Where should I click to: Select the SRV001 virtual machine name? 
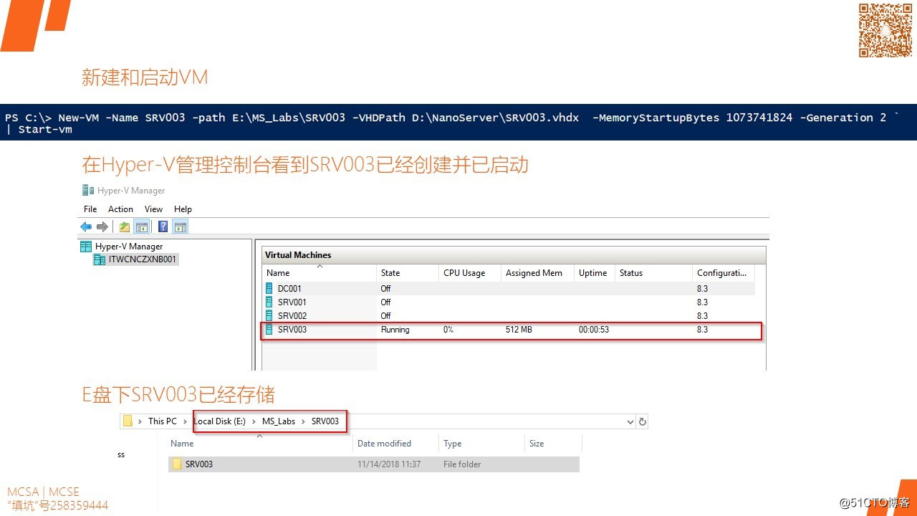point(292,302)
